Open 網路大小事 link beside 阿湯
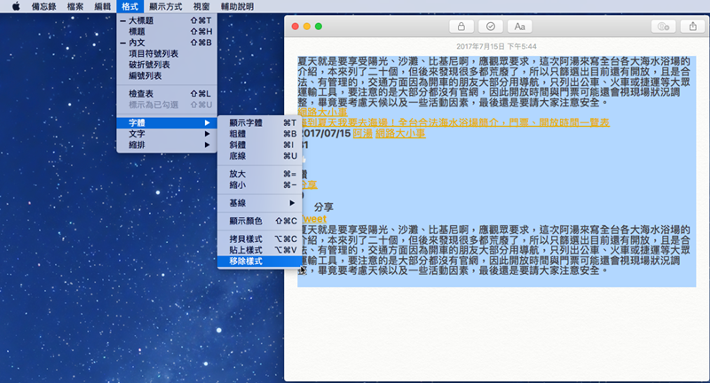This screenshot has width=710, height=383. [400, 133]
